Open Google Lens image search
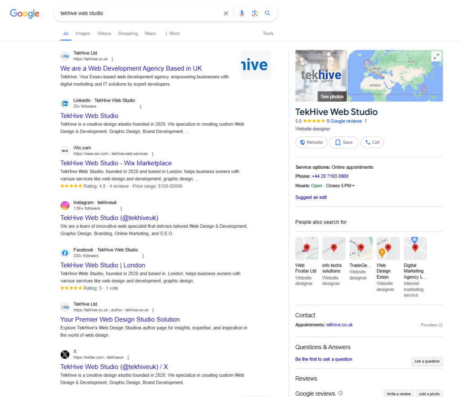This screenshot has width=461, height=397. pyautogui.click(x=255, y=13)
